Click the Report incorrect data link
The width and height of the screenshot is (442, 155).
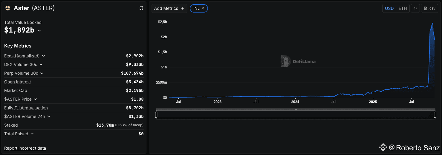coord(25,148)
